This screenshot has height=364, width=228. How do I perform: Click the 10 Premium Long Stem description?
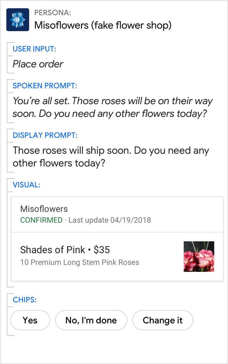79,263
